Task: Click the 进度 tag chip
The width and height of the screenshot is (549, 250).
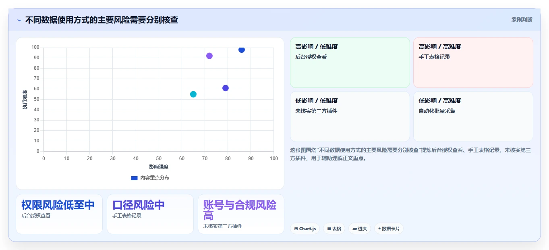Action: point(360,229)
